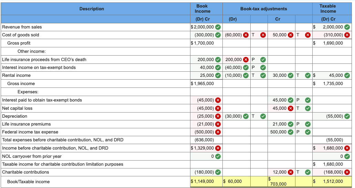Click red X beside $1,329,000 book income

click(218, 148)
